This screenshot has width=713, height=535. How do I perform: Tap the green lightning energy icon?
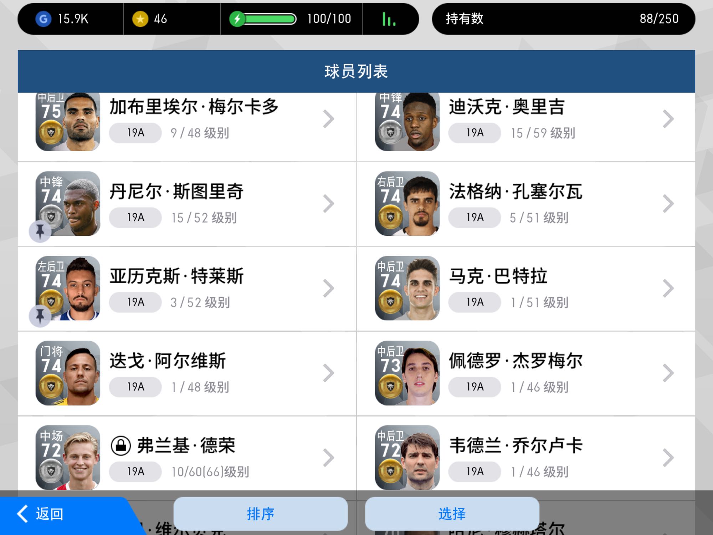[237, 19]
